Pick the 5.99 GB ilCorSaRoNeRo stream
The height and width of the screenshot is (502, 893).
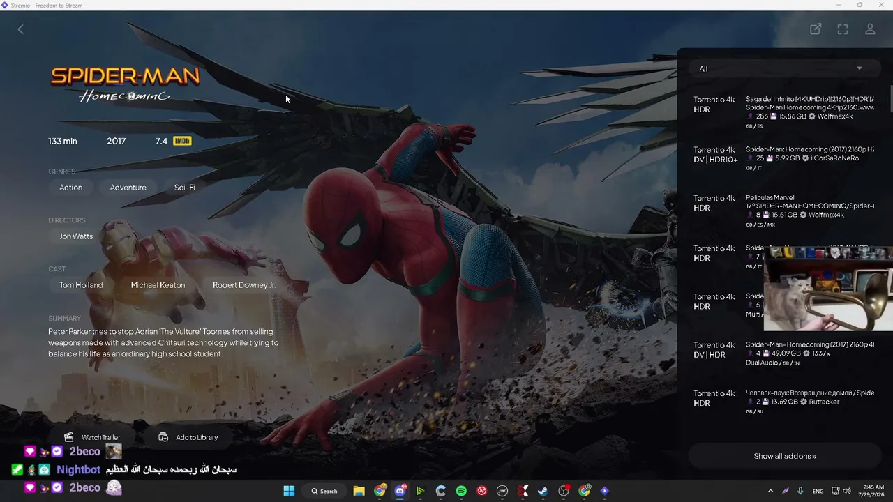[x=785, y=159]
